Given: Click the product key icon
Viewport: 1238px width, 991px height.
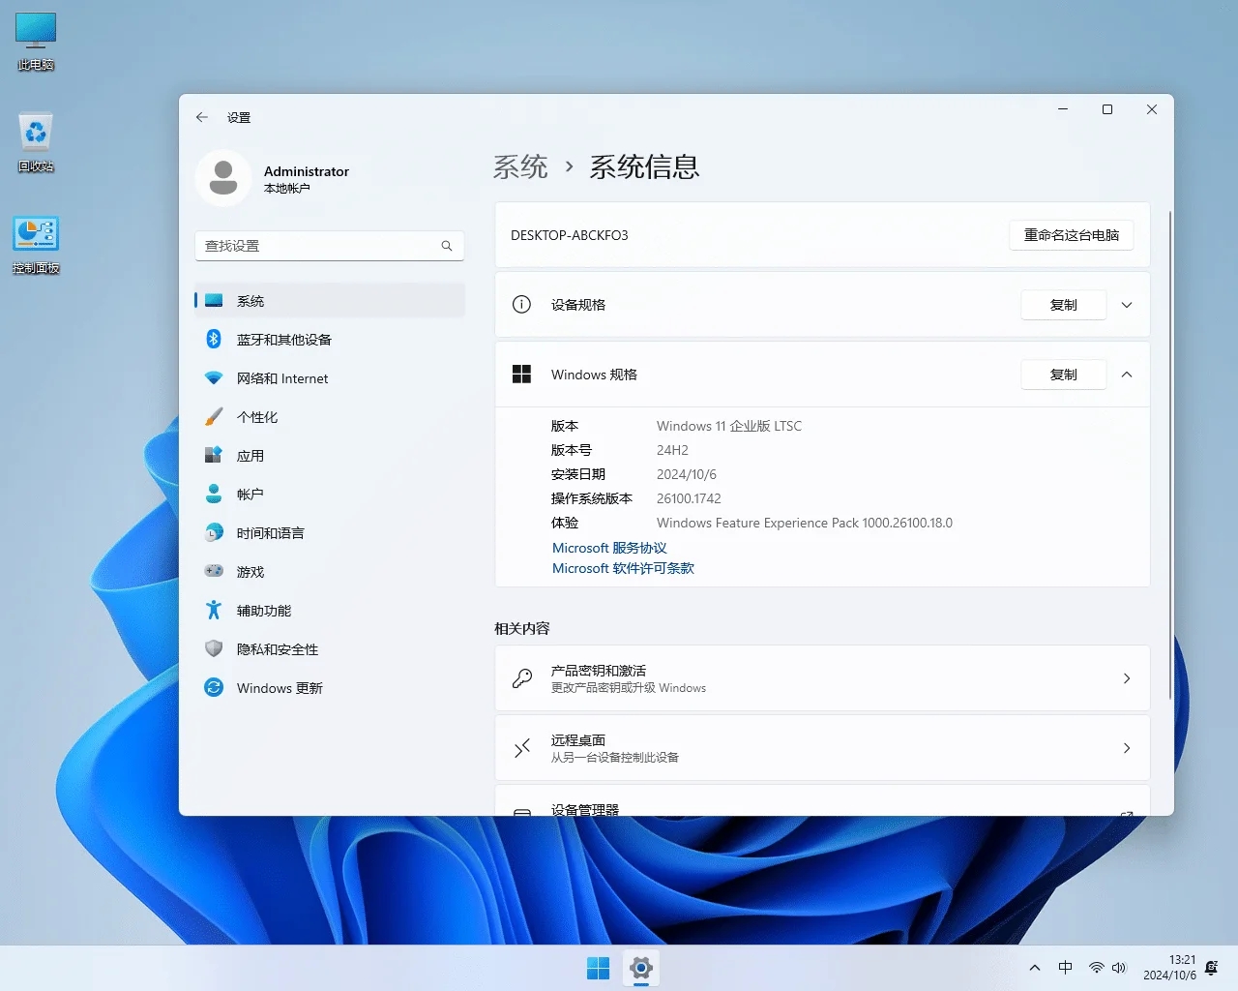Looking at the screenshot, I should pyautogui.click(x=522, y=678).
